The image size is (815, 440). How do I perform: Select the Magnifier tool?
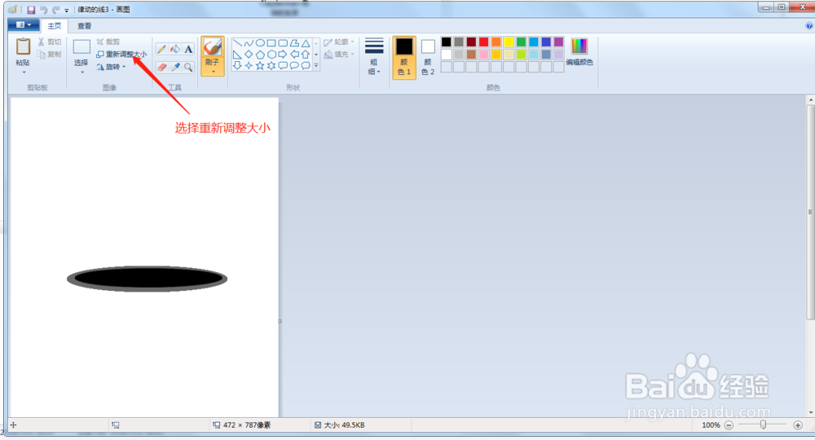(189, 67)
